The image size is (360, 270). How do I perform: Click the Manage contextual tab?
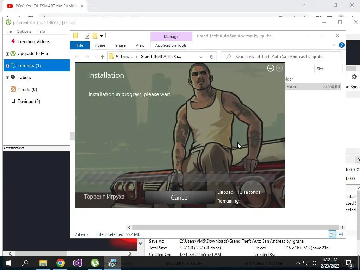171,37
